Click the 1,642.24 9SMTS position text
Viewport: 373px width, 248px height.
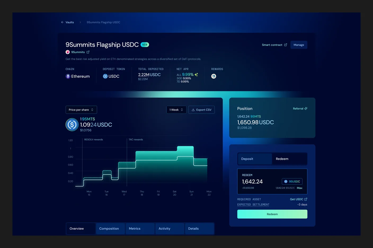[x=249, y=117]
